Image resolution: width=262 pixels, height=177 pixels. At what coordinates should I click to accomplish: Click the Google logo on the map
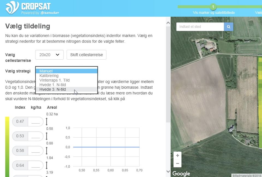click(181, 173)
